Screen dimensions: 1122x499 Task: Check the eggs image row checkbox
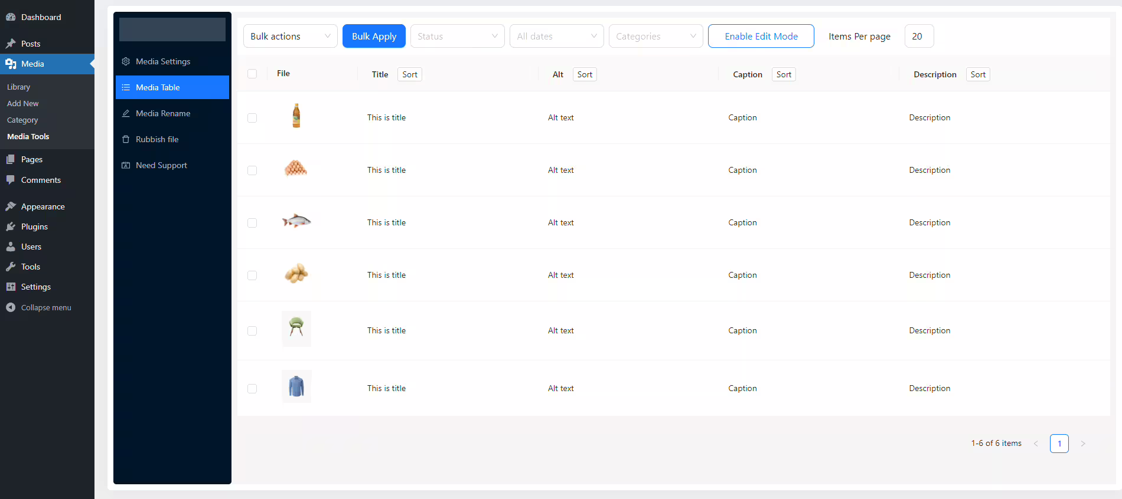click(252, 170)
